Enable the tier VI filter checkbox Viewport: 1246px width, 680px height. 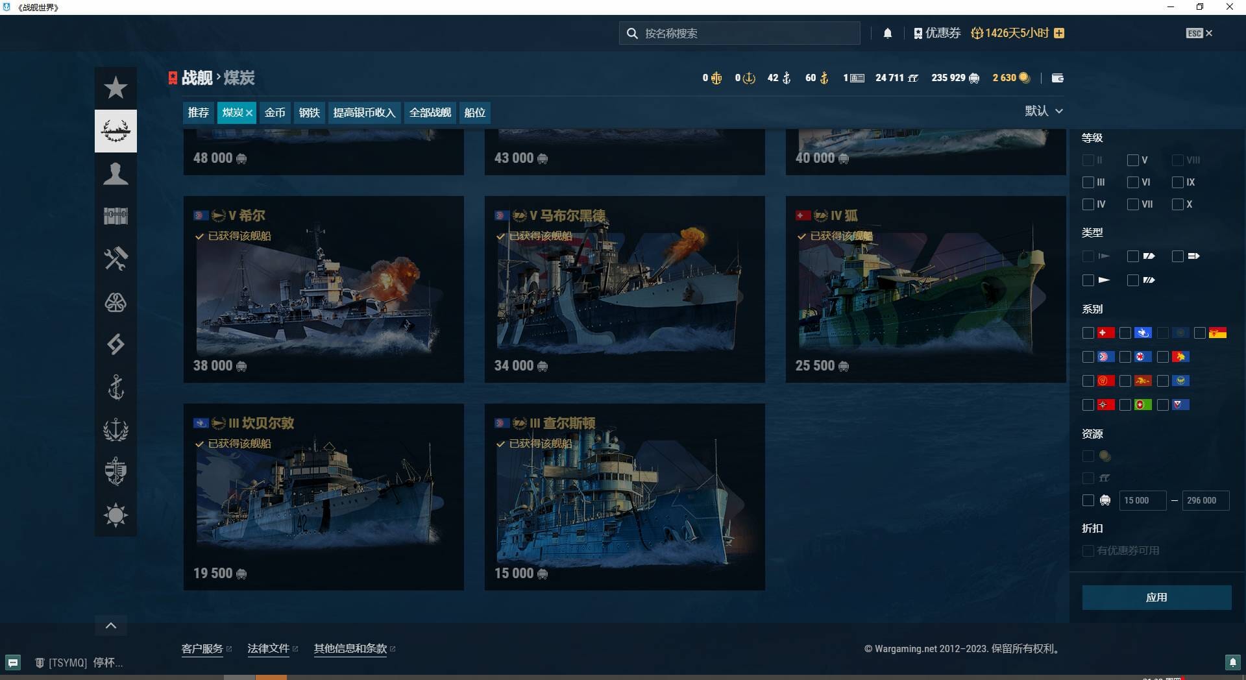[x=1133, y=182]
